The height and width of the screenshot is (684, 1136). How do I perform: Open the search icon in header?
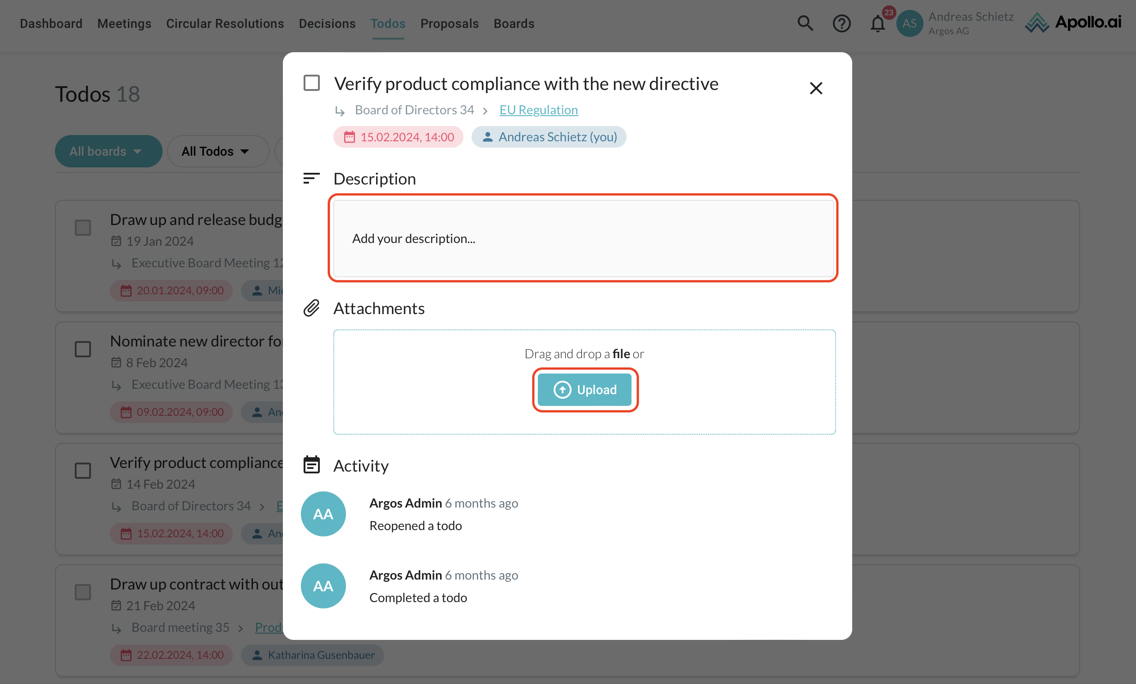point(805,23)
